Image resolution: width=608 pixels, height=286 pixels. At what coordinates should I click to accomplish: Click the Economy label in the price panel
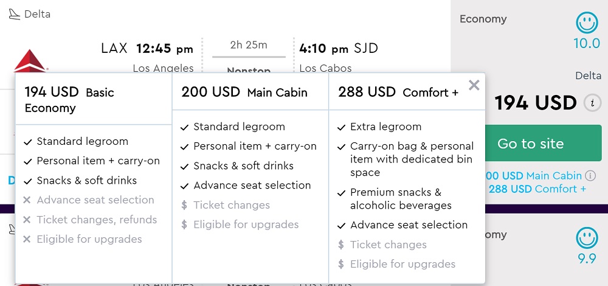tap(483, 19)
